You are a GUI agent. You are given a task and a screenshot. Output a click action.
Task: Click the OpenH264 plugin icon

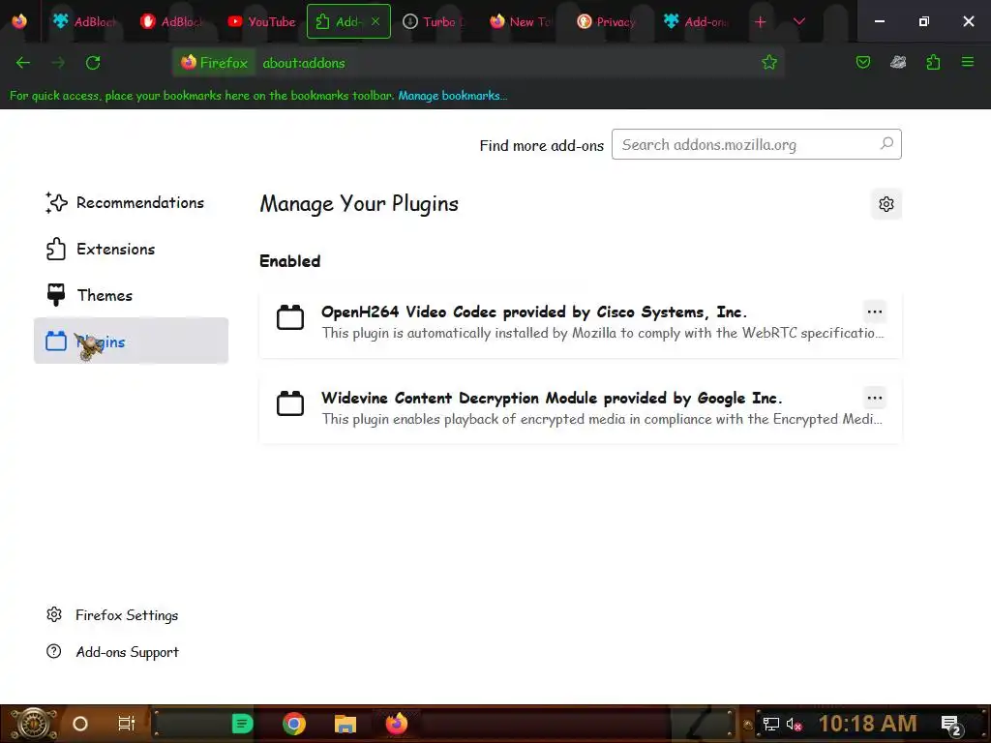[290, 317]
